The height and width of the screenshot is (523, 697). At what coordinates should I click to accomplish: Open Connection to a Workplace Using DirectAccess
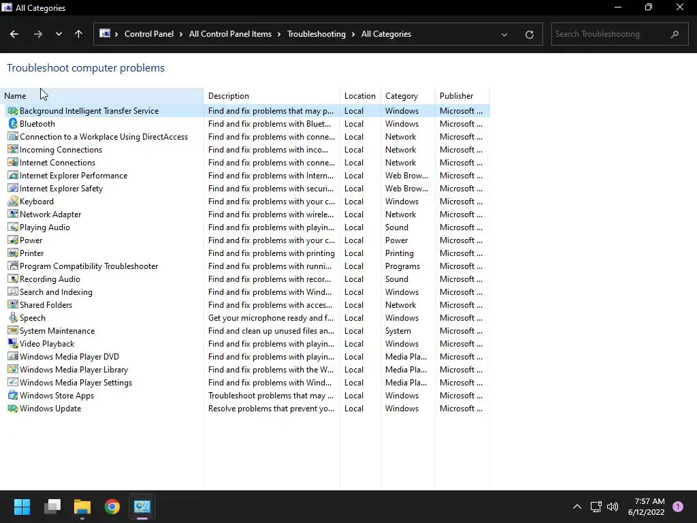tap(103, 137)
